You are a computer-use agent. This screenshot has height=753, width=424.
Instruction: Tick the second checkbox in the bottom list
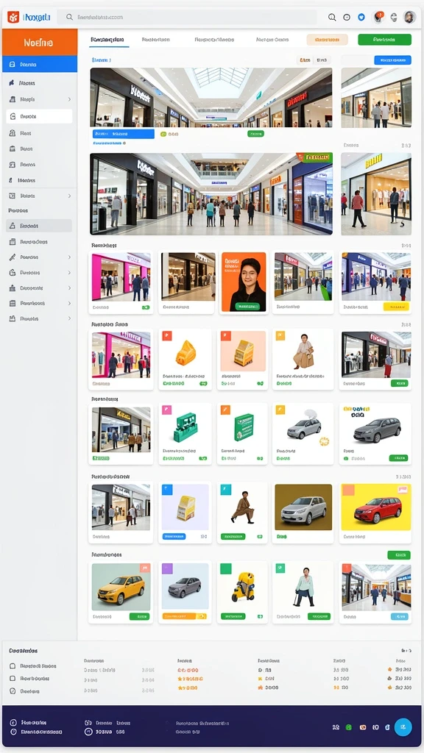coord(13,679)
